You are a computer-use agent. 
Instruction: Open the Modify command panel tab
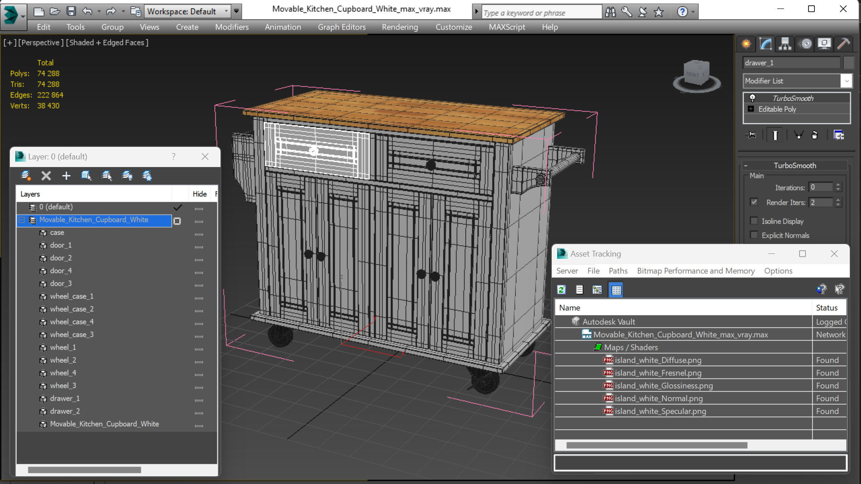point(766,43)
